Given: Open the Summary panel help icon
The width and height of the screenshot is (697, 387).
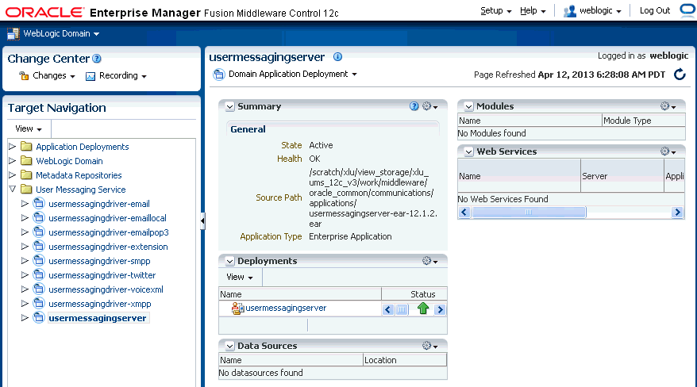Looking at the screenshot, I should click(x=414, y=106).
